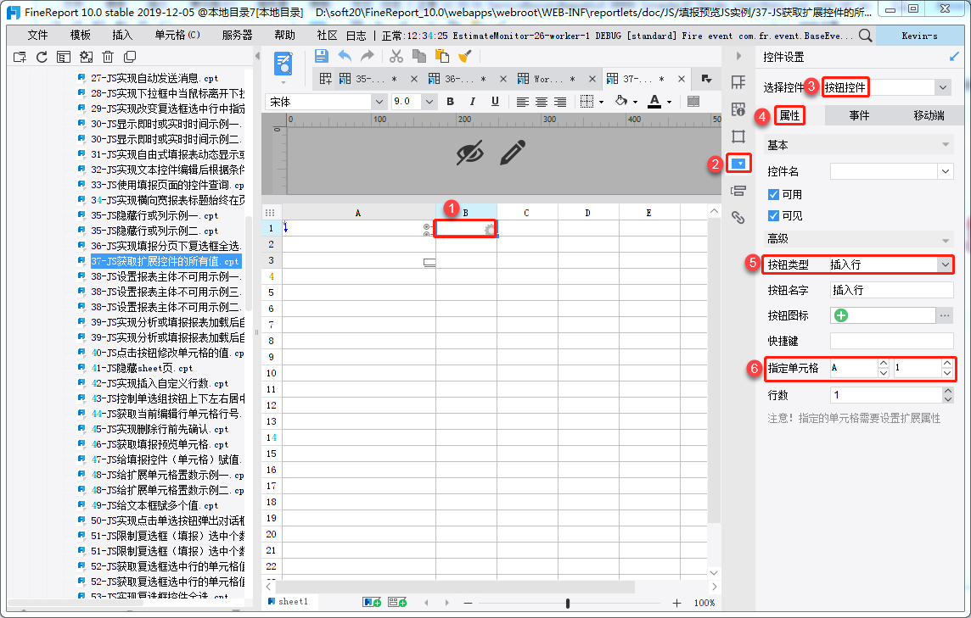Merge cells with the merge icon
The image size is (971, 618).
(x=693, y=102)
